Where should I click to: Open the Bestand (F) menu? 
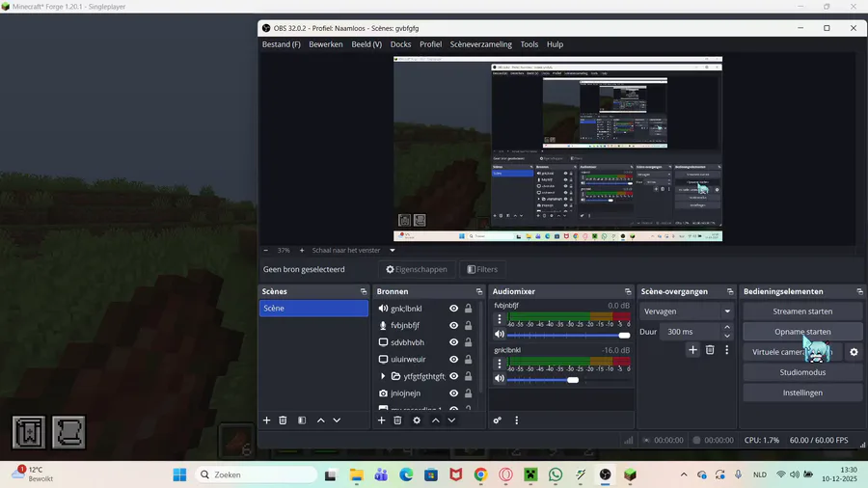[282, 44]
